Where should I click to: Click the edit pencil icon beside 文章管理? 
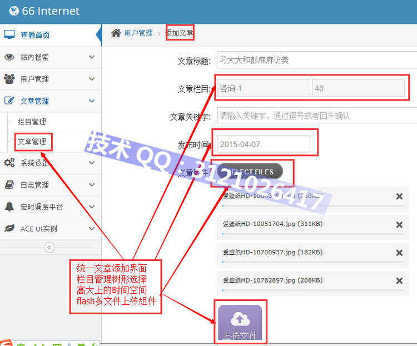coord(9,101)
